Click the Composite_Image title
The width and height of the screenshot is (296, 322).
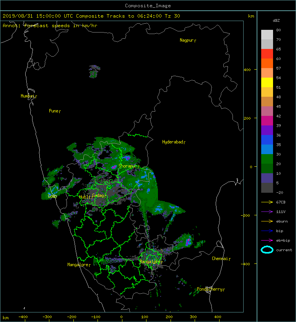[148, 6]
